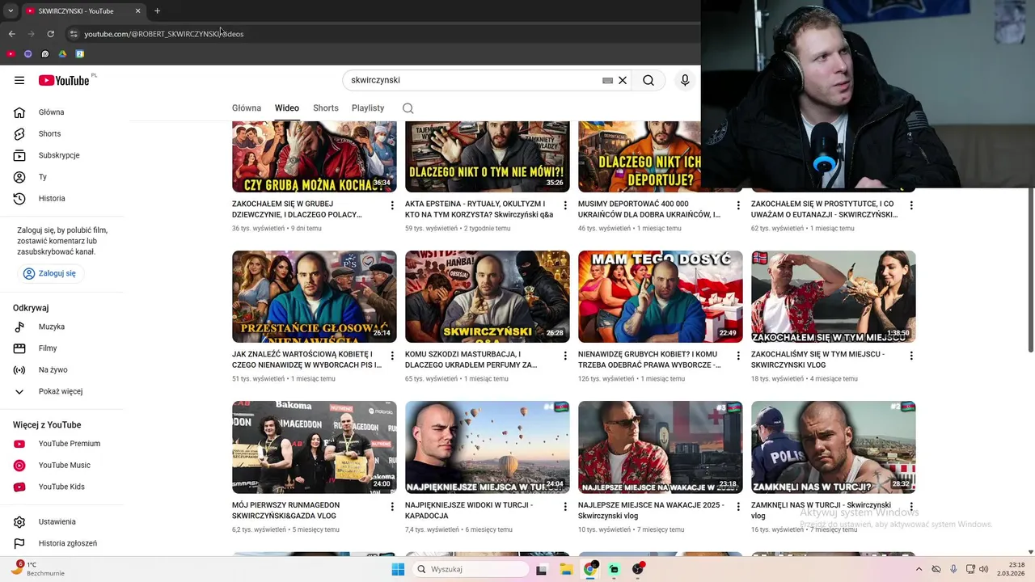
Task: Open options menu for NAJPIĘKNIEJSZE WIDOKI W TURCJI video
Action: coord(565,507)
